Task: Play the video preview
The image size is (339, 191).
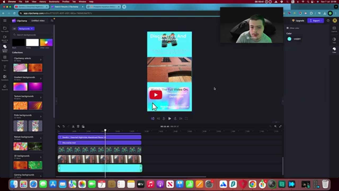Action: click(169, 119)
